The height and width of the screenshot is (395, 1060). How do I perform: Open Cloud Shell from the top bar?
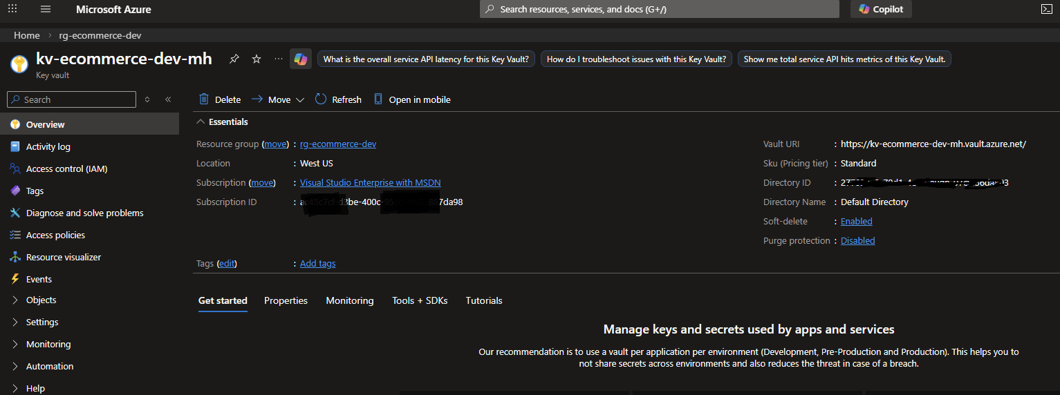1047,9
